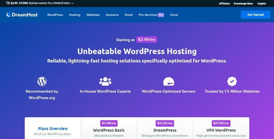Viewport: 274px width, 139px height.
Task: Click the In-House Experts people icon
Action: pos(105,81)
